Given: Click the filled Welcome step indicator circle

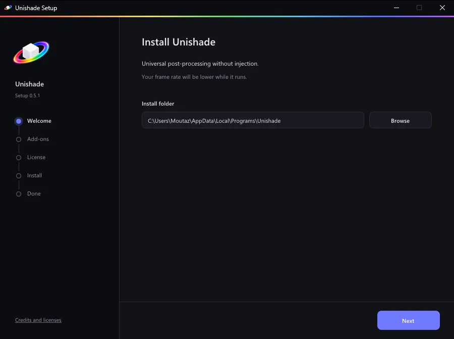Looking at the screenshot, I should pyautogui.click(x=19, y=121).
